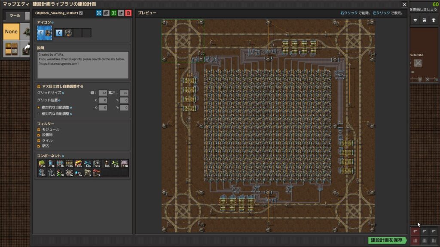Screen dimensions: 440x247
Task: Click the 40 power pole component icon
Action: point(51,173)
